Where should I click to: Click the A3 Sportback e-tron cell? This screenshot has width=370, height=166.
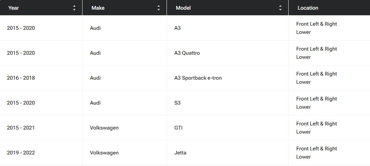tap(195, 78)
